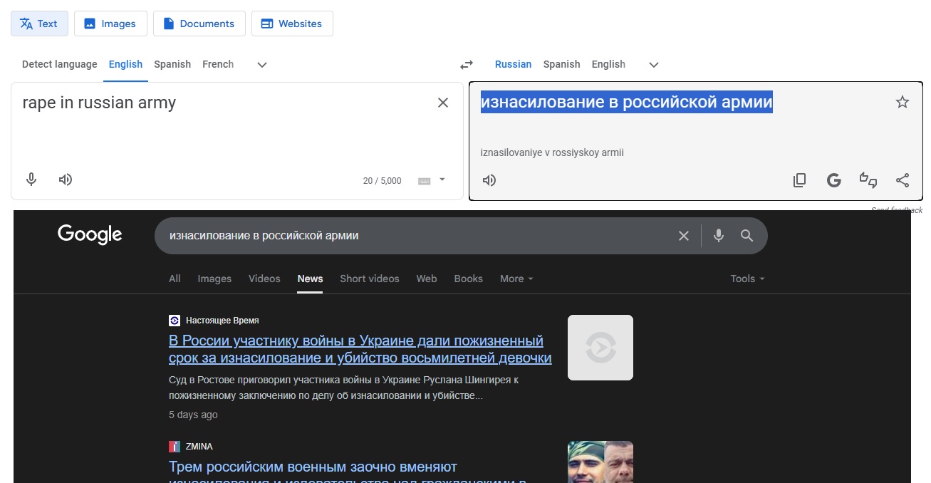Open the Websites translation mode
This screenshot has height=483, width=931.
[x=292, y=24]
